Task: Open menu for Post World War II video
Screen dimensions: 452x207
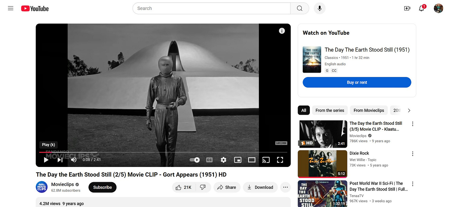Action: pos(413,184)
